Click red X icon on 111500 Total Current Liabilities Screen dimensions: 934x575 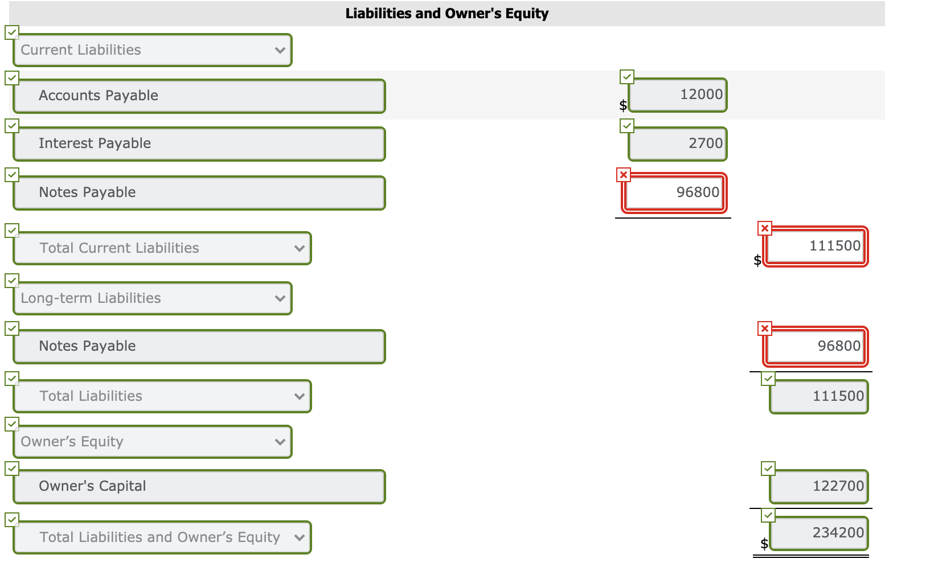pos(765,228)
